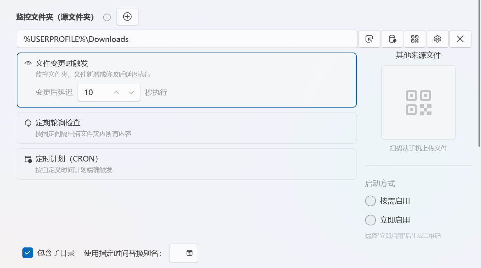
Task: Click the info icon beside 监控文件夹 heading
Action: point(107,17)
